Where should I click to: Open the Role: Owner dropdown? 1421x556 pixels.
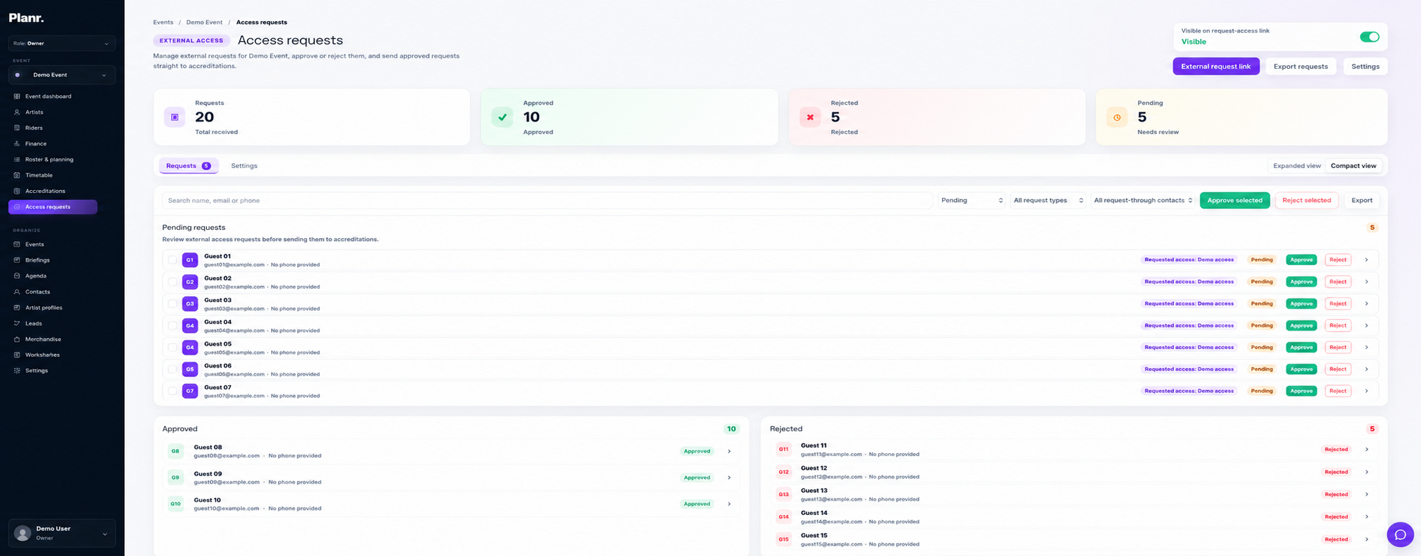pyautogui.click(x=62, y=43)
